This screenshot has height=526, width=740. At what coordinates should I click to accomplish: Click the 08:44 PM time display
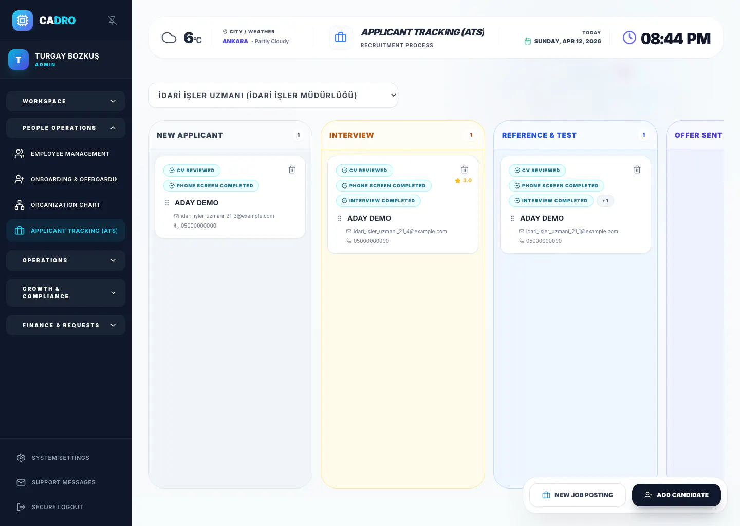point(676,39)
